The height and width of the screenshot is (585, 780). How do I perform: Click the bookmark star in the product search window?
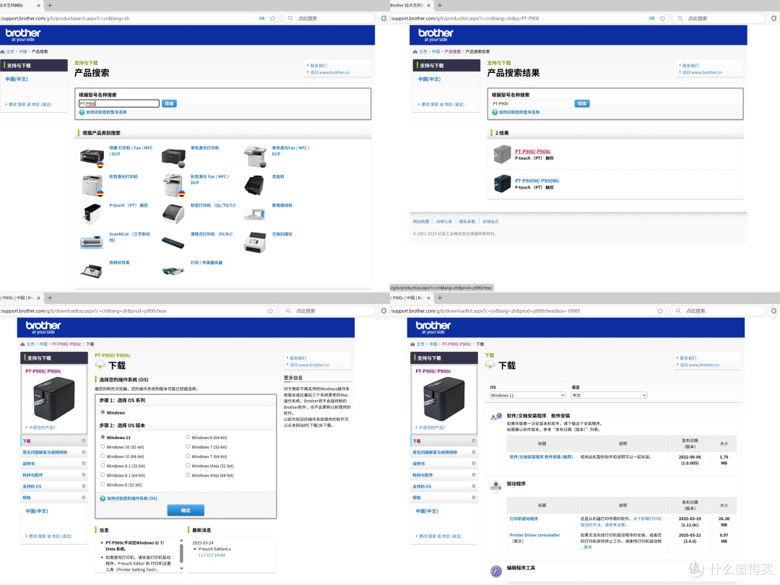[x=272, y=18]
